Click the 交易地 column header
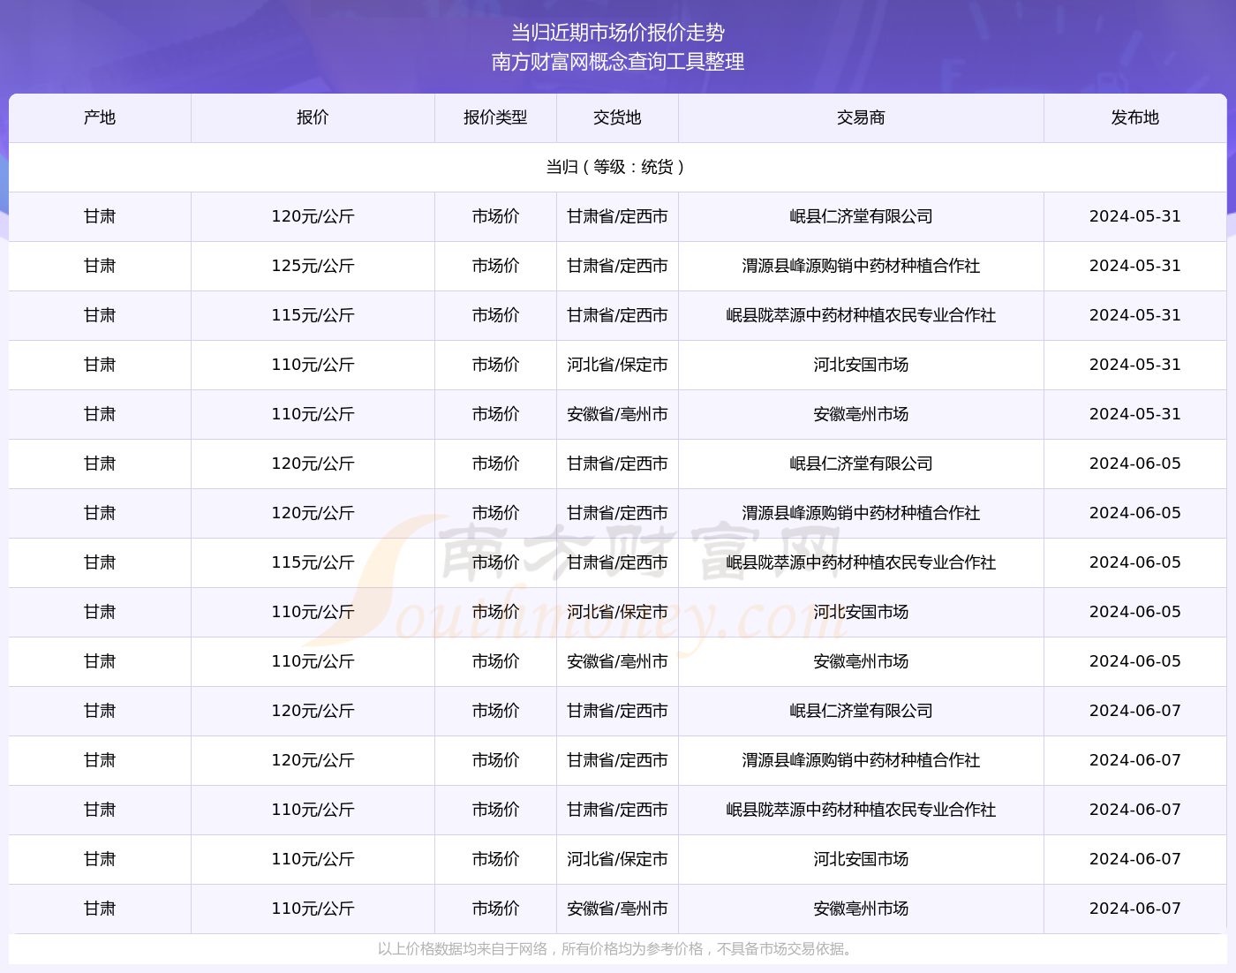Viewport: 1236px width, 973px height. pos(617,117)
